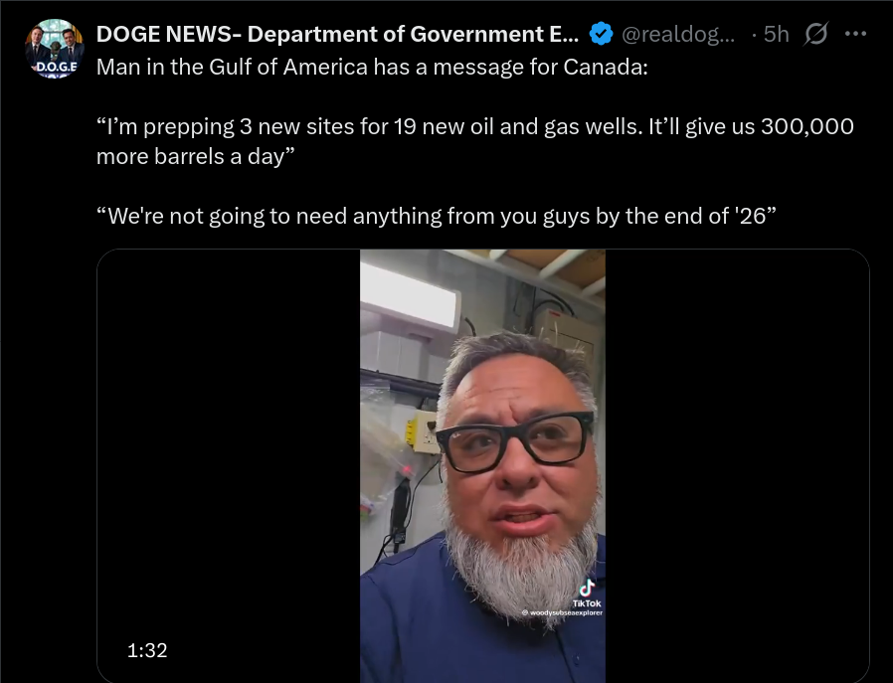Click the ceiling light in video frame
This screenshot has height=683, width=893.
(409, 296)
